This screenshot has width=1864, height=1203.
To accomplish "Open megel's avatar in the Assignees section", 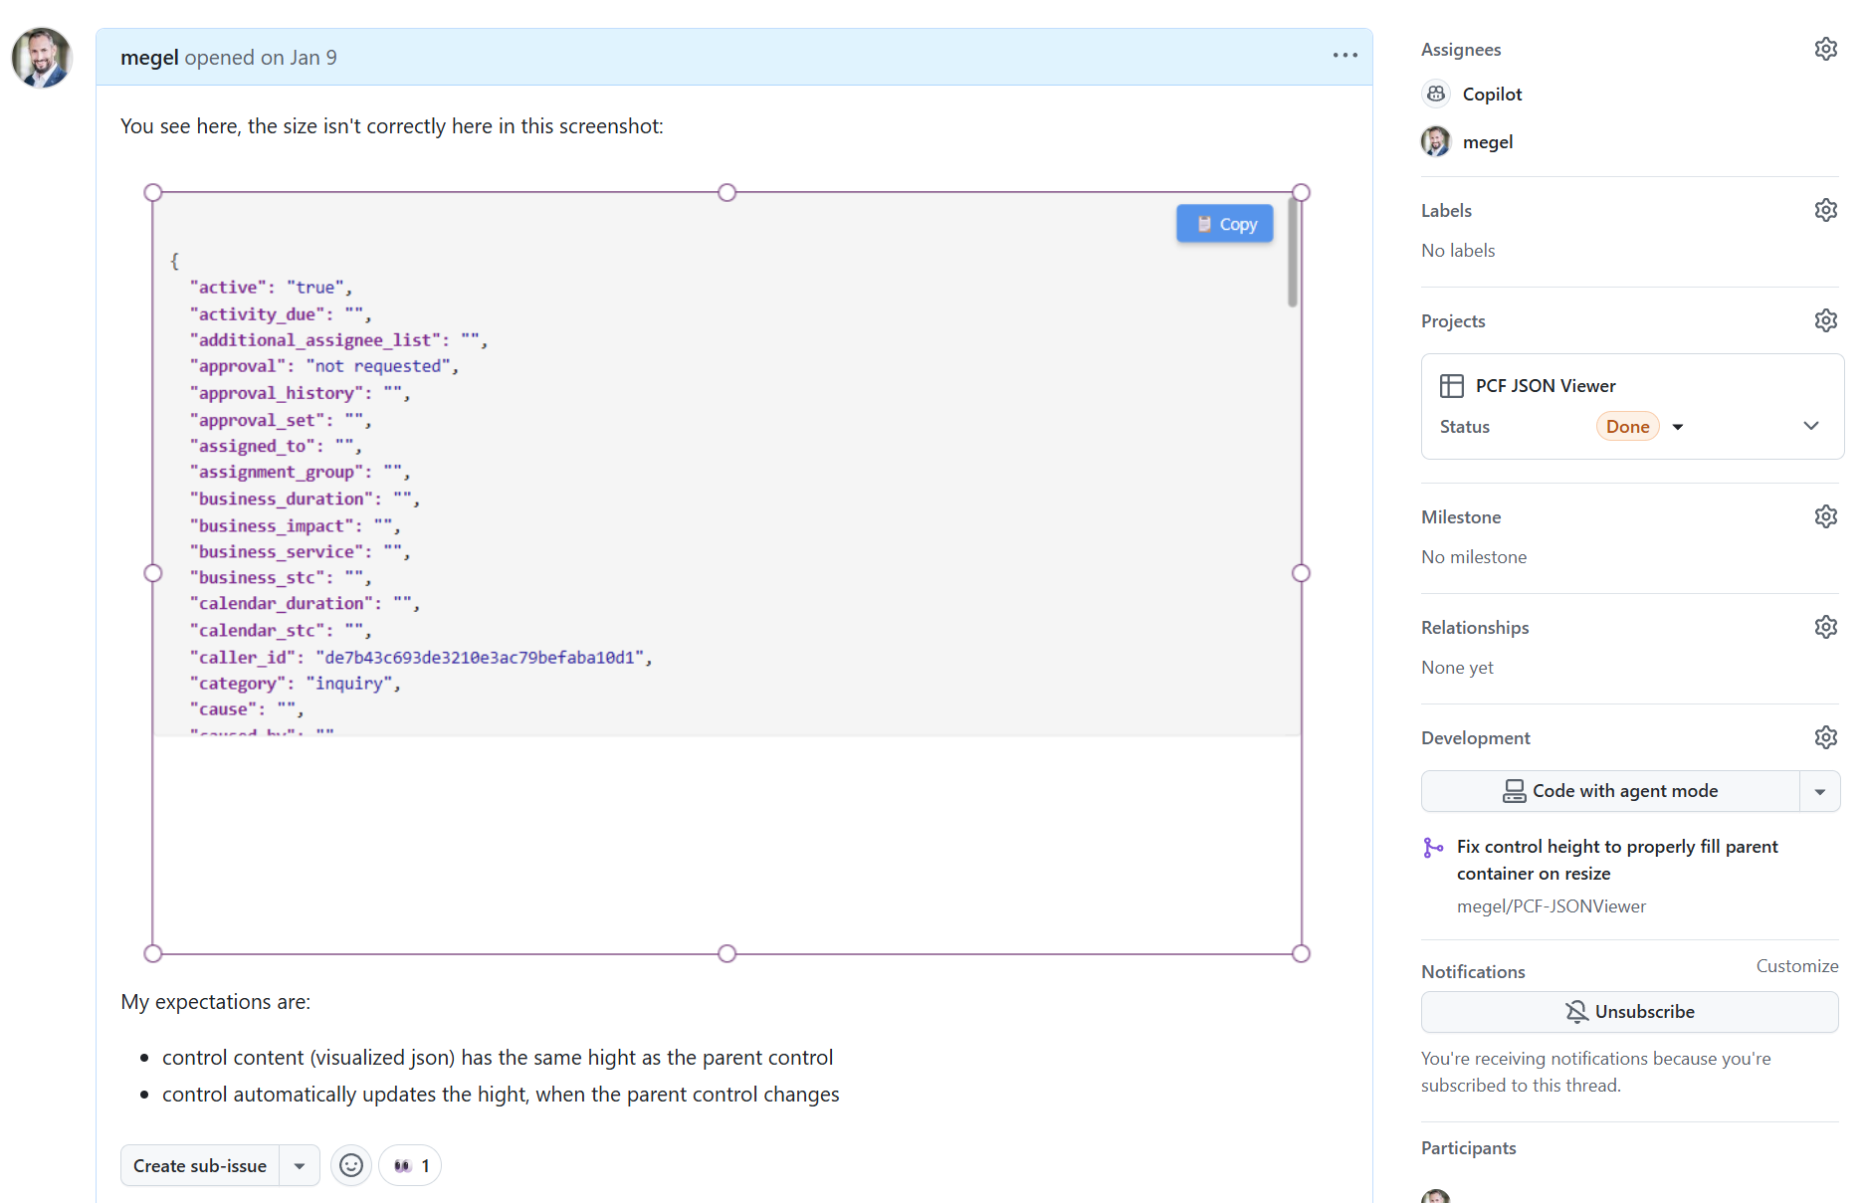I will [x=1436, y=141].
